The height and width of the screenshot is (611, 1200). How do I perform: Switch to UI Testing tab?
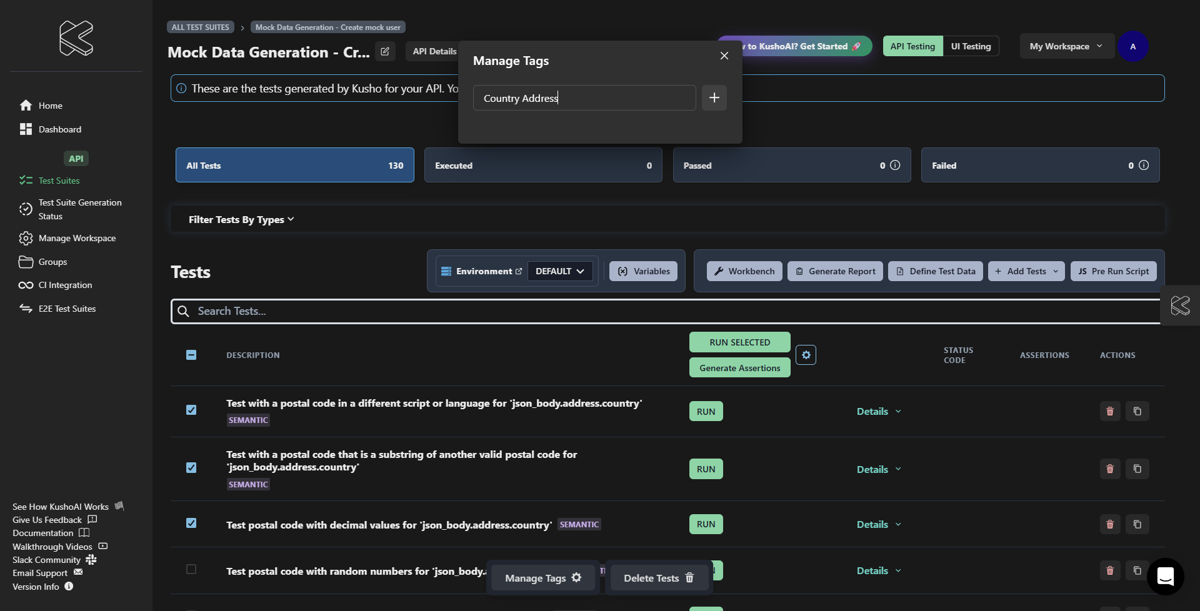971,46
